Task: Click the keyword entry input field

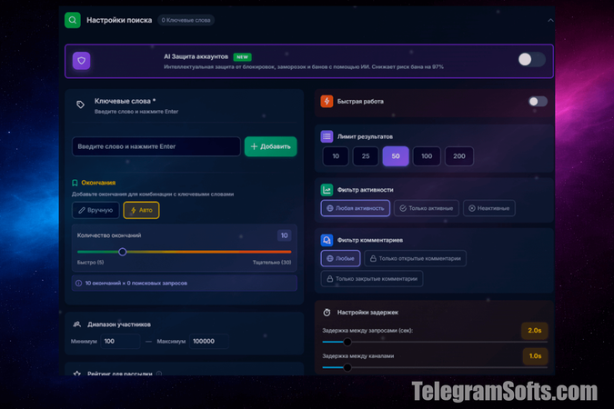Action: click(156, 146)
